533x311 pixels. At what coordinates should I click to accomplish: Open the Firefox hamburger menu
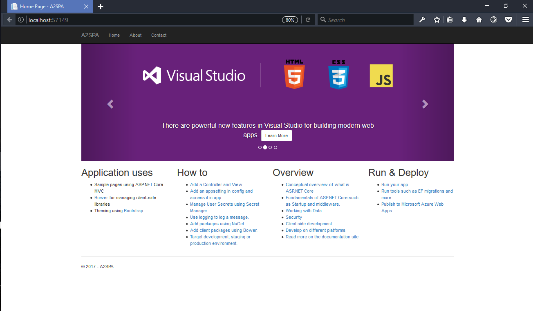pyautogui.click(x=526, y=20)
